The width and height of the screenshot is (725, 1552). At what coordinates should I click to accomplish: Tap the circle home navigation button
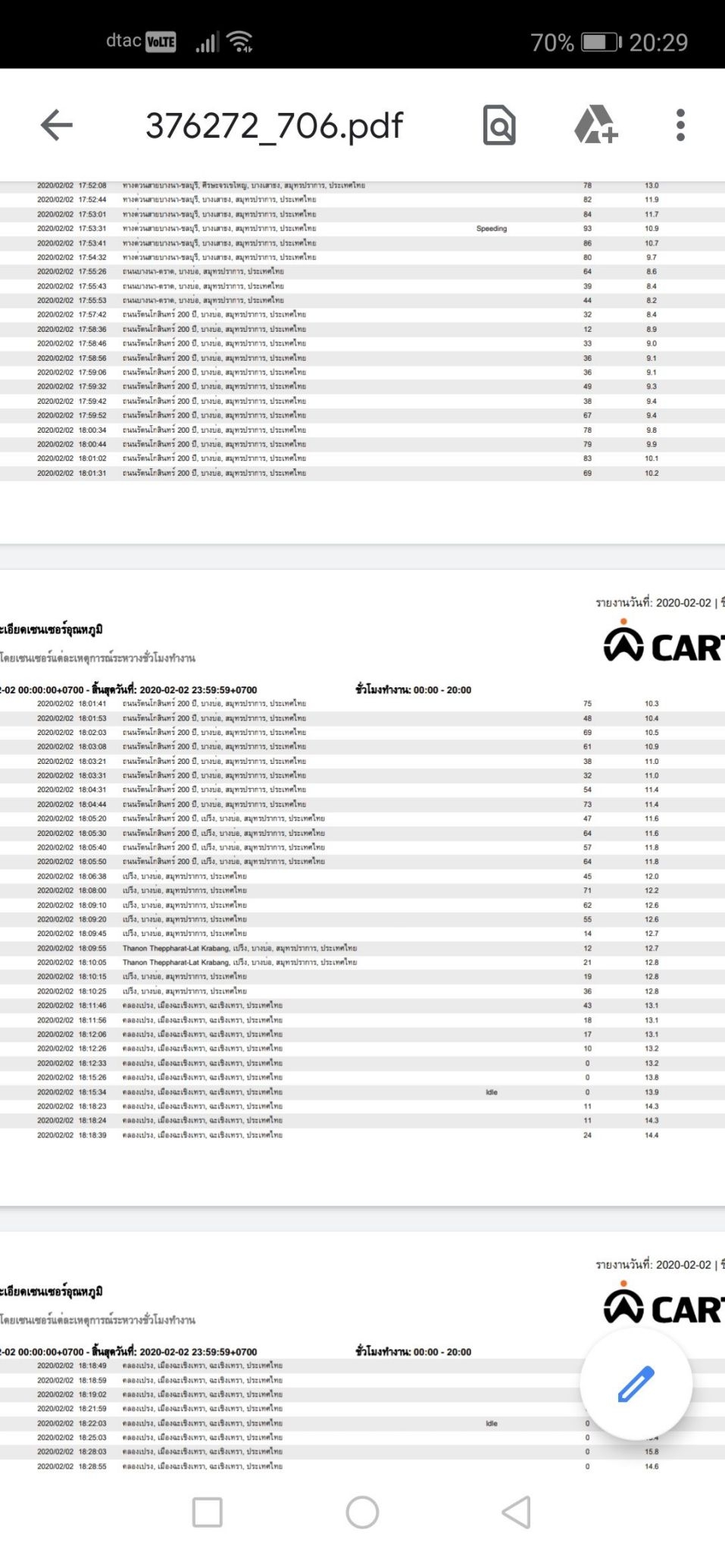[362, 1513]
